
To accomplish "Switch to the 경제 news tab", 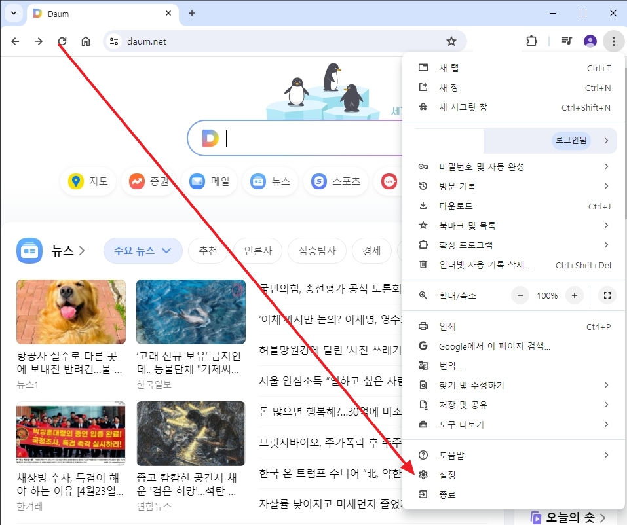I will pyautogui.click(x=371, y=251).
